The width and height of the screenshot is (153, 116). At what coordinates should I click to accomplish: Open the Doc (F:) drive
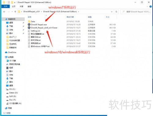[x=13, y=100]
